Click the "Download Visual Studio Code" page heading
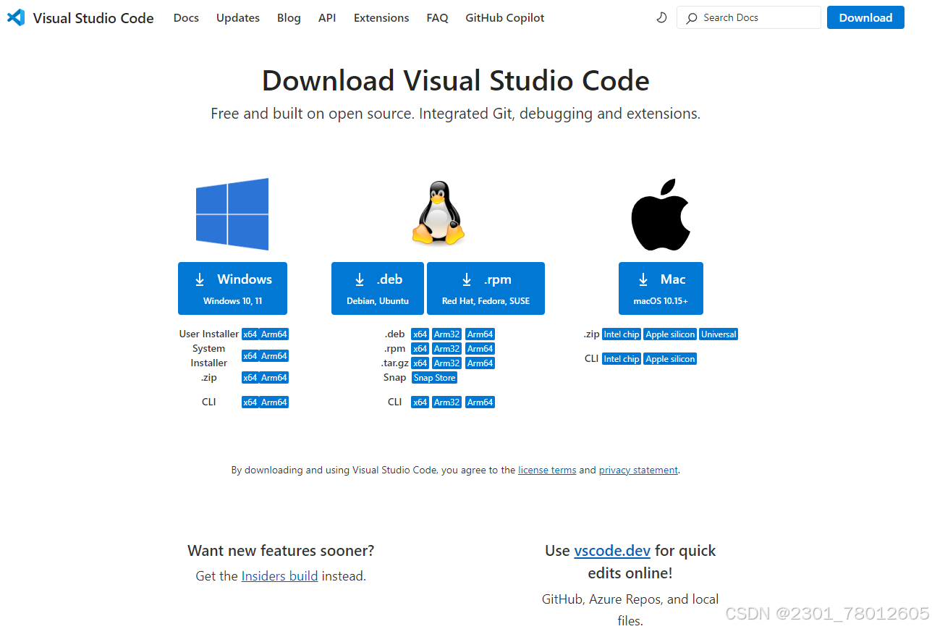The width and height of the screenshot is (932, 629). 456,80
